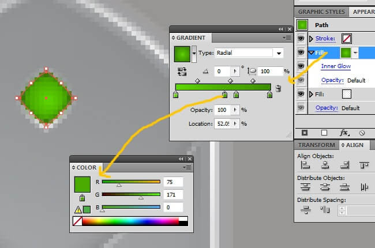This screenshot has width=375, height=248.
Task: Click the None color box in Color panel
Action: [77, 221]
